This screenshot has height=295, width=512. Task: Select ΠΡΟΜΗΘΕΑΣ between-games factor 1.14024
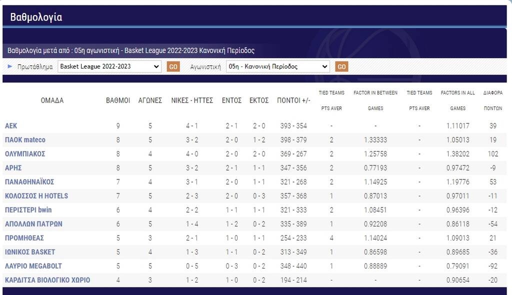pyautogui.click(x=375, y=238)
